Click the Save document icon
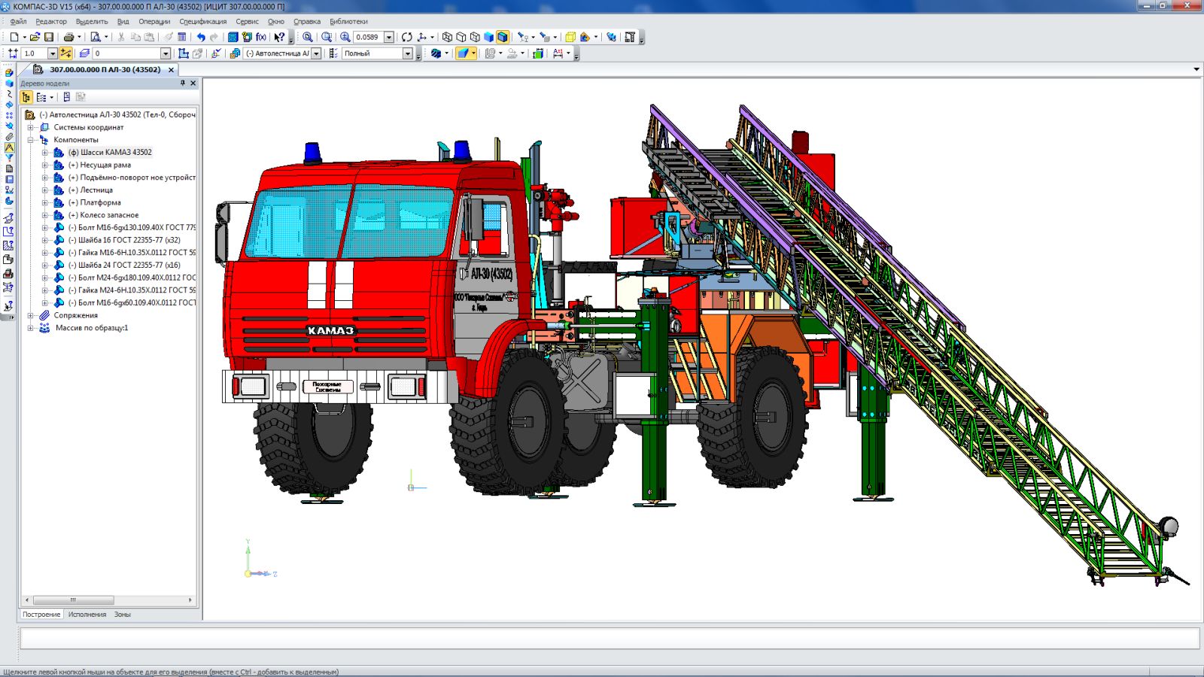Screen dimensions: 1204x677 [x=49, y=37]
